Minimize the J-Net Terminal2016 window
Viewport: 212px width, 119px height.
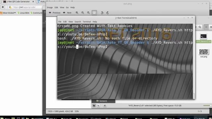184,18
